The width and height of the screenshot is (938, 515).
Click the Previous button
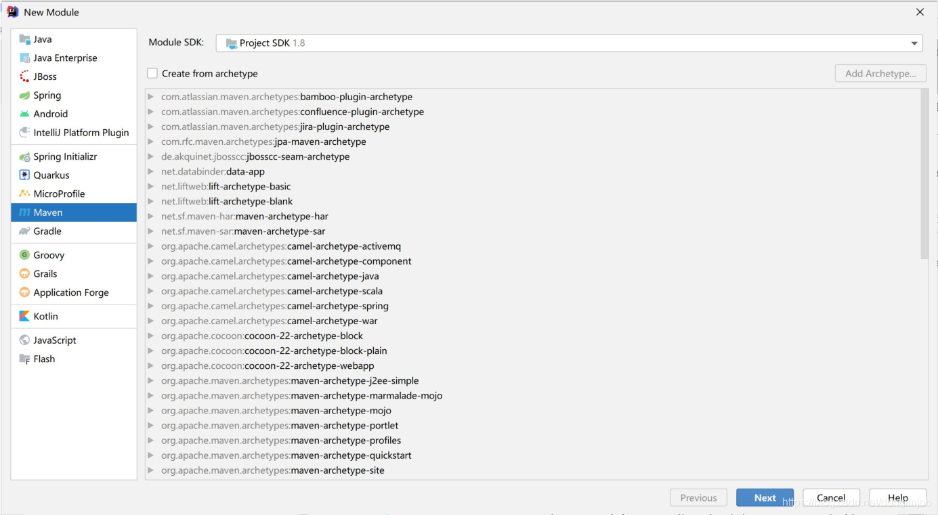tap(698, 497)
